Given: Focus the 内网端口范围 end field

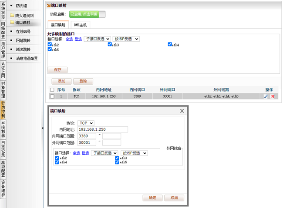Looking at the screenshot, I should (x=112, y=136).
